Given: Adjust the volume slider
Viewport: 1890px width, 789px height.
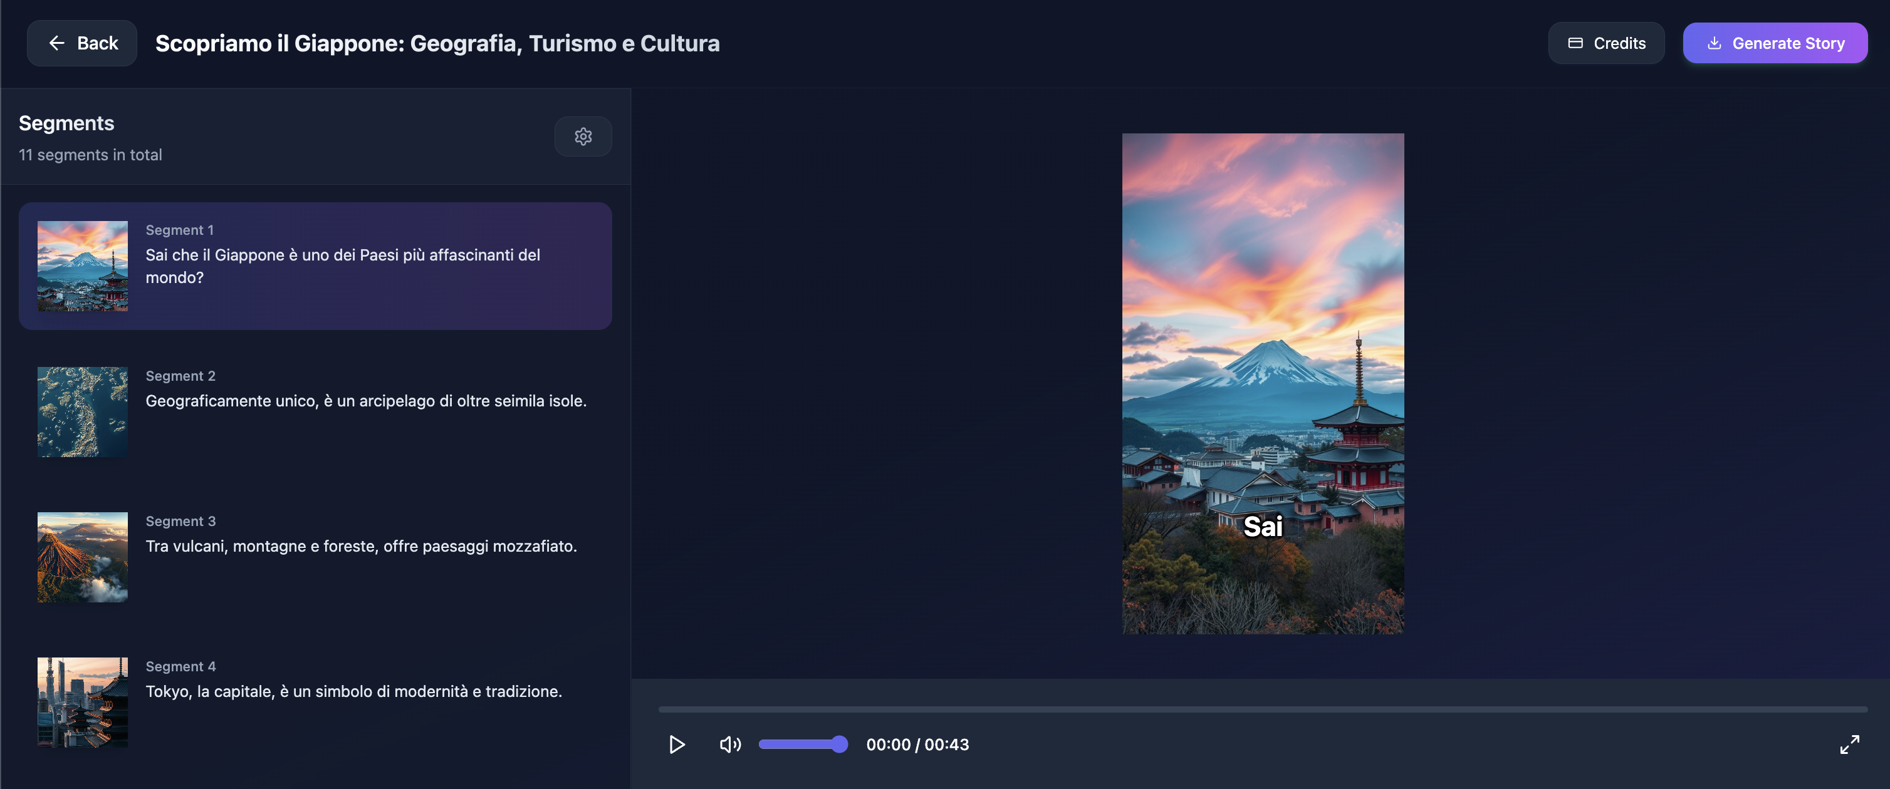Looking at the screenshot, I should point(803,745).
